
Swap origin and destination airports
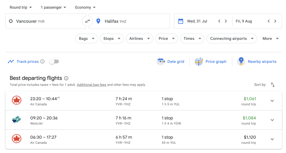[x=87, y=21]
